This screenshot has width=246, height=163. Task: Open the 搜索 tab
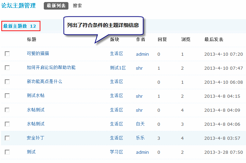(77, 6)
